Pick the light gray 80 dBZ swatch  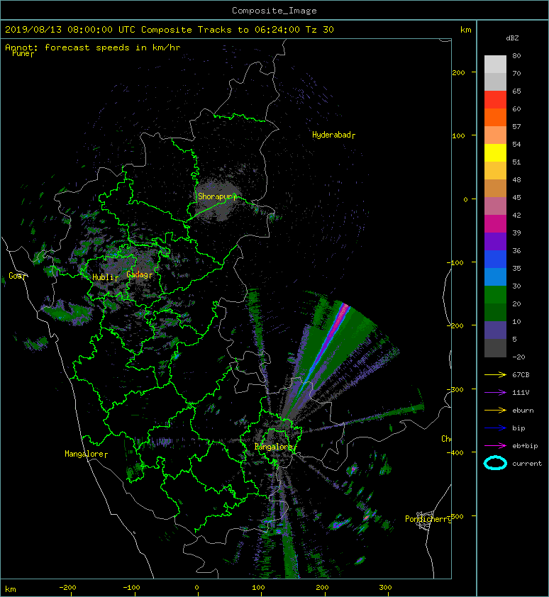[495, 64]
